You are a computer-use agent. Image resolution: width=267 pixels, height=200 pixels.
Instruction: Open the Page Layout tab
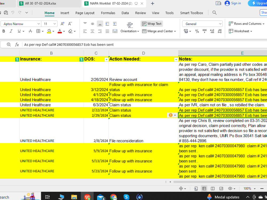click(85, 13)
